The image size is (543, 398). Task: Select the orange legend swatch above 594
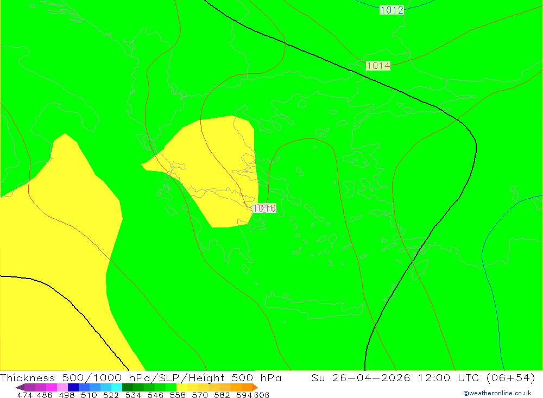[247, 387]
